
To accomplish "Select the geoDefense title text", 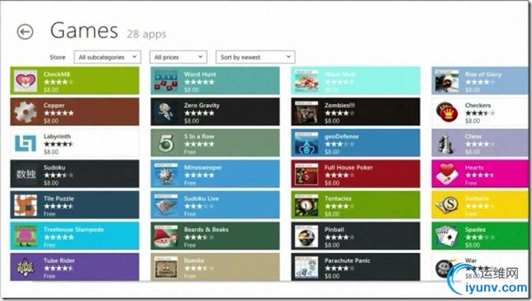I will [341, 136].
